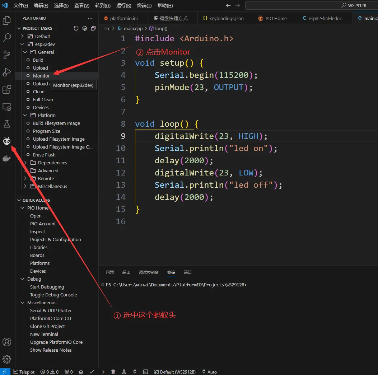
Task: Collapse the esp32dev environment node
Action: point(22,44)
